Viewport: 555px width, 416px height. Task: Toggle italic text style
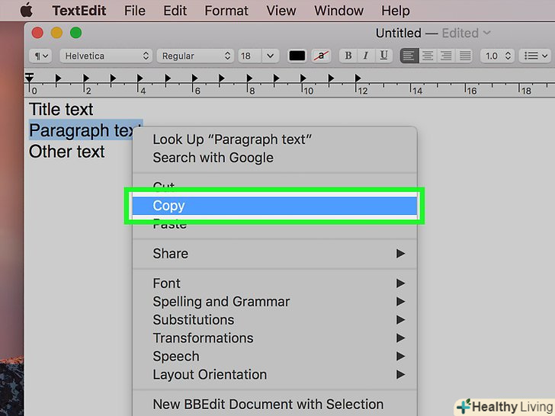pos(367,56)
